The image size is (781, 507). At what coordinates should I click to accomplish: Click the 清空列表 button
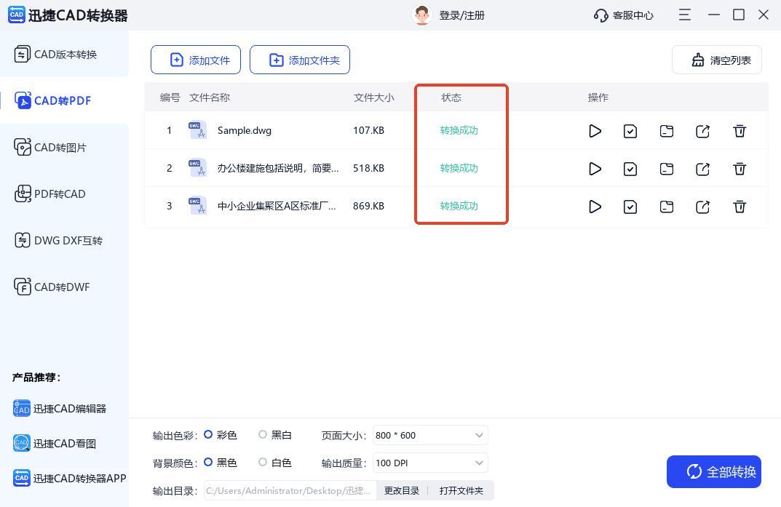point(716,60)
